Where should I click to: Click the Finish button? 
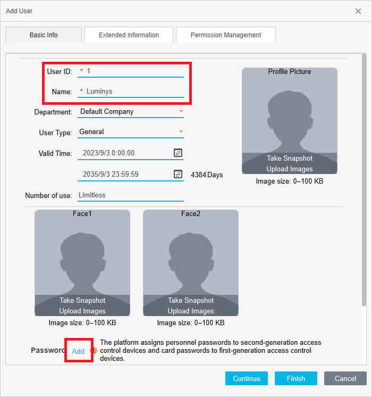(296, 378)
